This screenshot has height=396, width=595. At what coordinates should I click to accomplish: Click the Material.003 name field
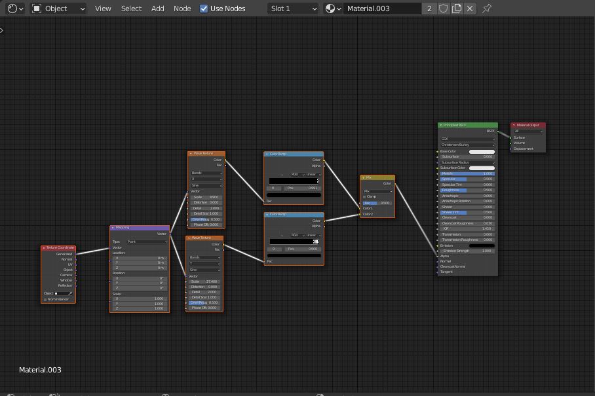[x=382, y=9]
